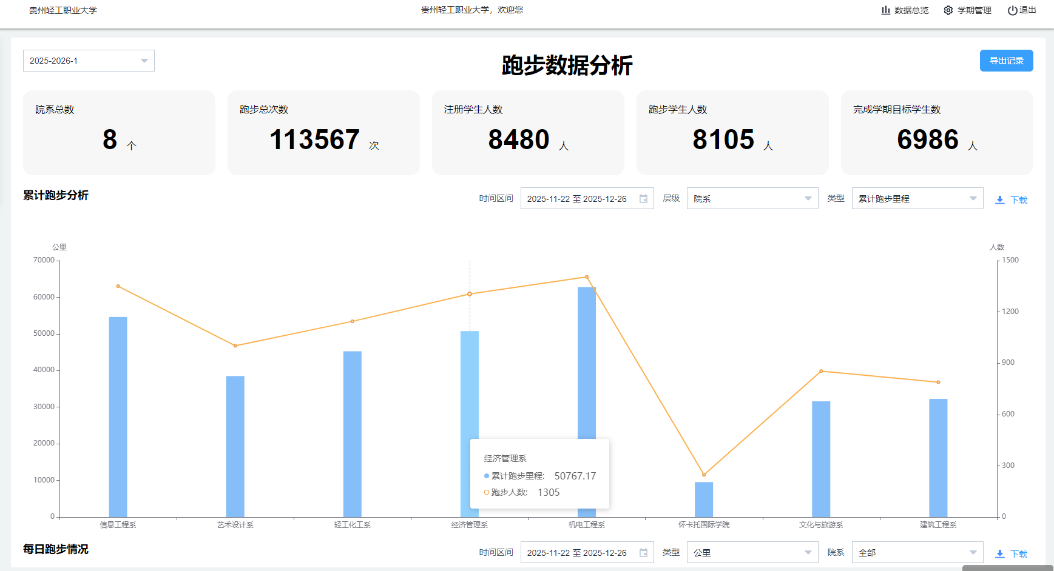The image size is (1054, 571).
Task: Open the 累计跑步里程 type dropdown
Action: pyautogui.click(x=917, y=199)
